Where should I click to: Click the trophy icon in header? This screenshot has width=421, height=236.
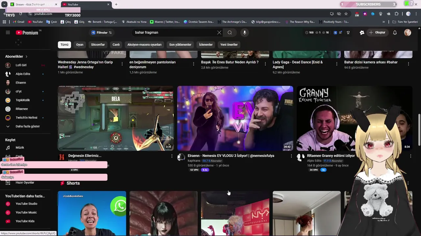click(348, 32)
